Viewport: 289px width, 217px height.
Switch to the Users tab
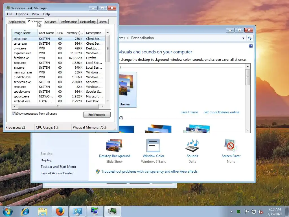click(102, 22)
